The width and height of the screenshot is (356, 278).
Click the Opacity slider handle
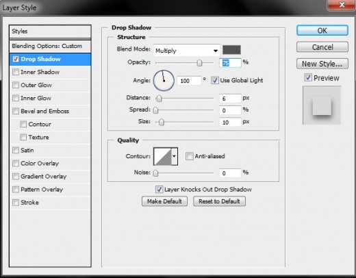(x=199, y=63)
